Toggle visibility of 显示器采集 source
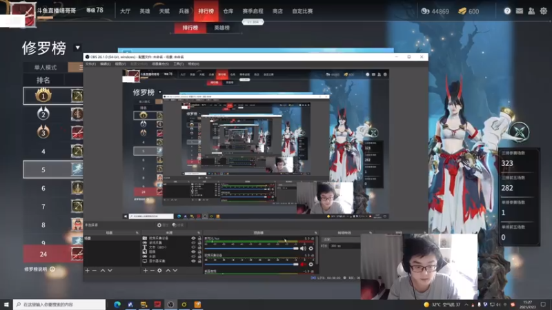The image size is (552, 310). 193,261
